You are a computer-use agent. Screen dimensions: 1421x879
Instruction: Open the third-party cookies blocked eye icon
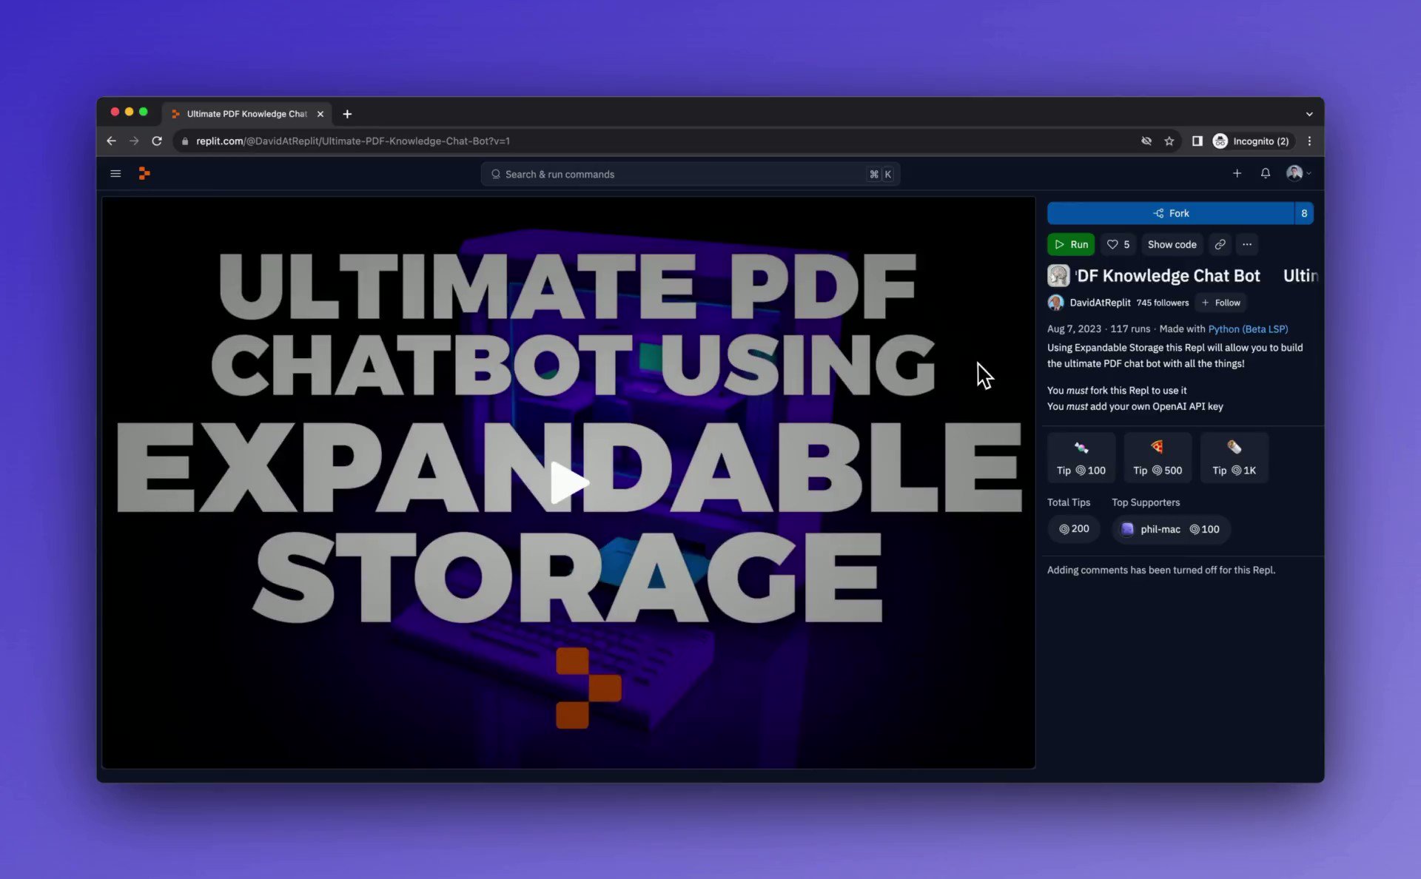(x=1146, y=141)
